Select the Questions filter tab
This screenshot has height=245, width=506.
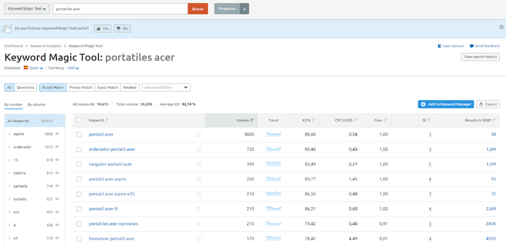pos(26,87)
